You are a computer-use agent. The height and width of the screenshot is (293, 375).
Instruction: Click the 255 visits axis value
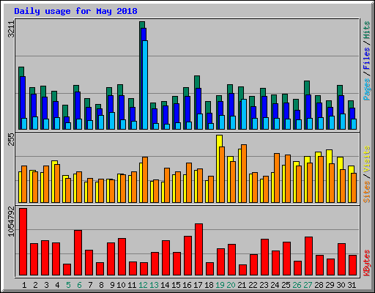click(x=11, y=139)
